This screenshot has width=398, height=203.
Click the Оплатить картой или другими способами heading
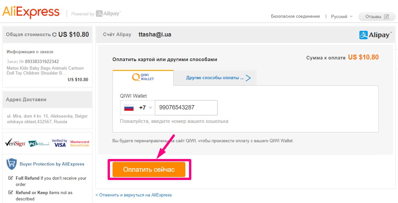(x=165, y=59)
